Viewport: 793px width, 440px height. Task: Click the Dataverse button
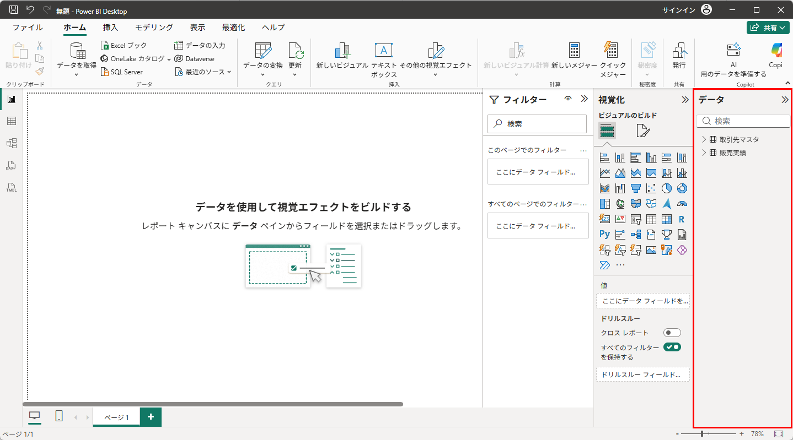pyautogui.click(x=194, y=59)
